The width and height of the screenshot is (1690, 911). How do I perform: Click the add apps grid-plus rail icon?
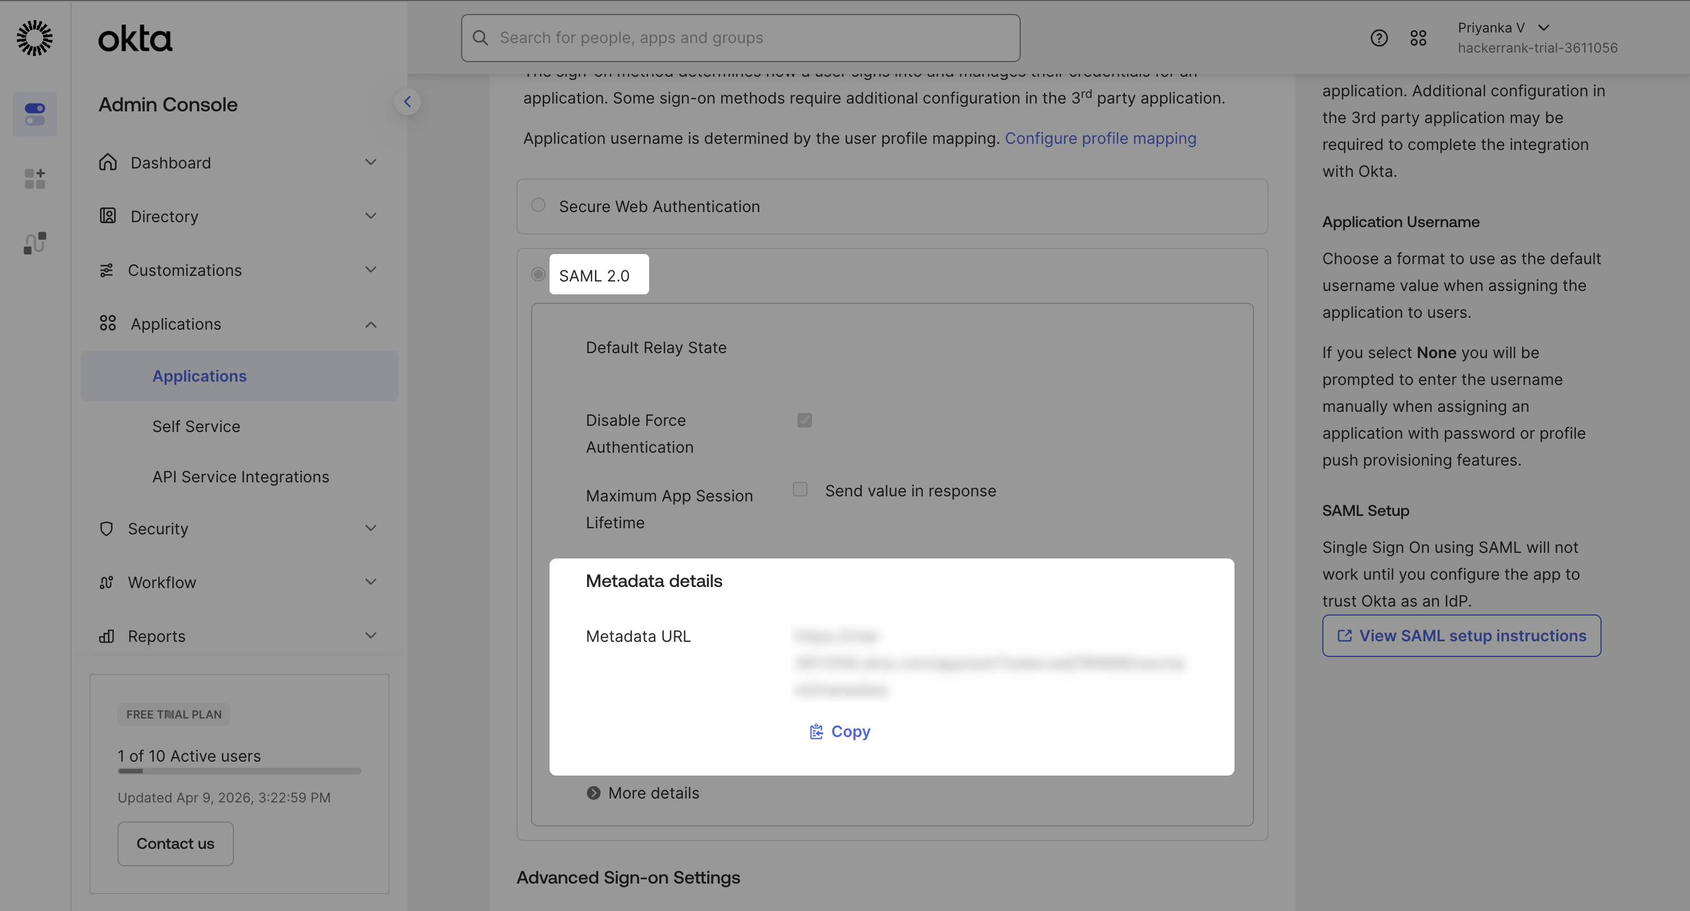point(34,179)
